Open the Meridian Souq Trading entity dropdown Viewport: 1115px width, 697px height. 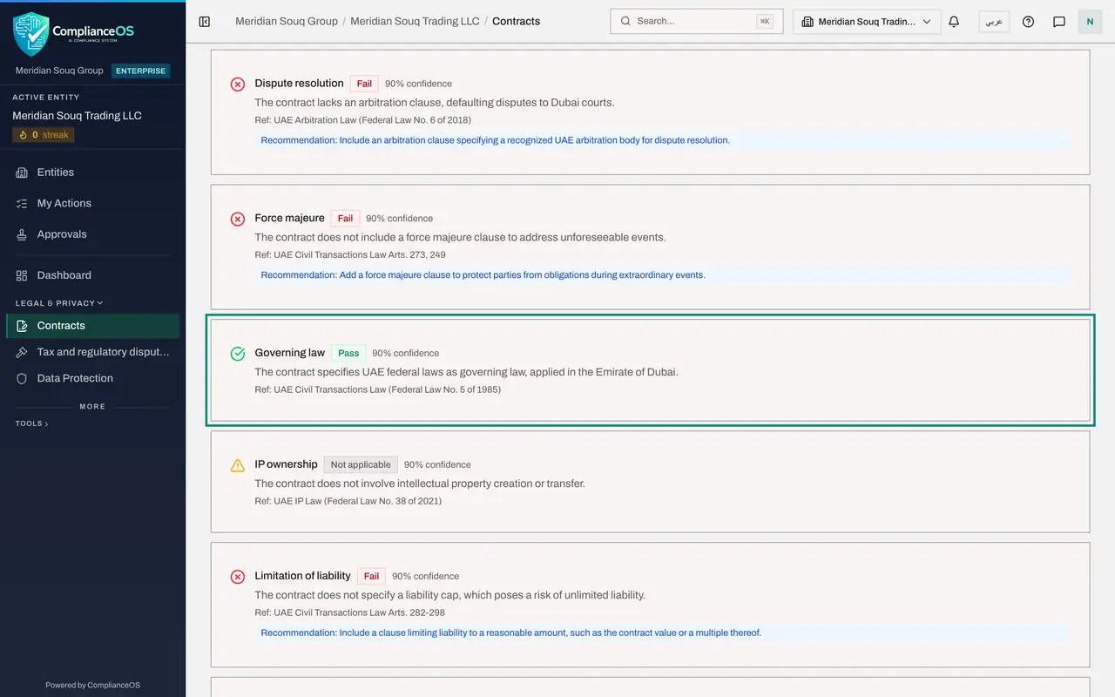(867, 21)
